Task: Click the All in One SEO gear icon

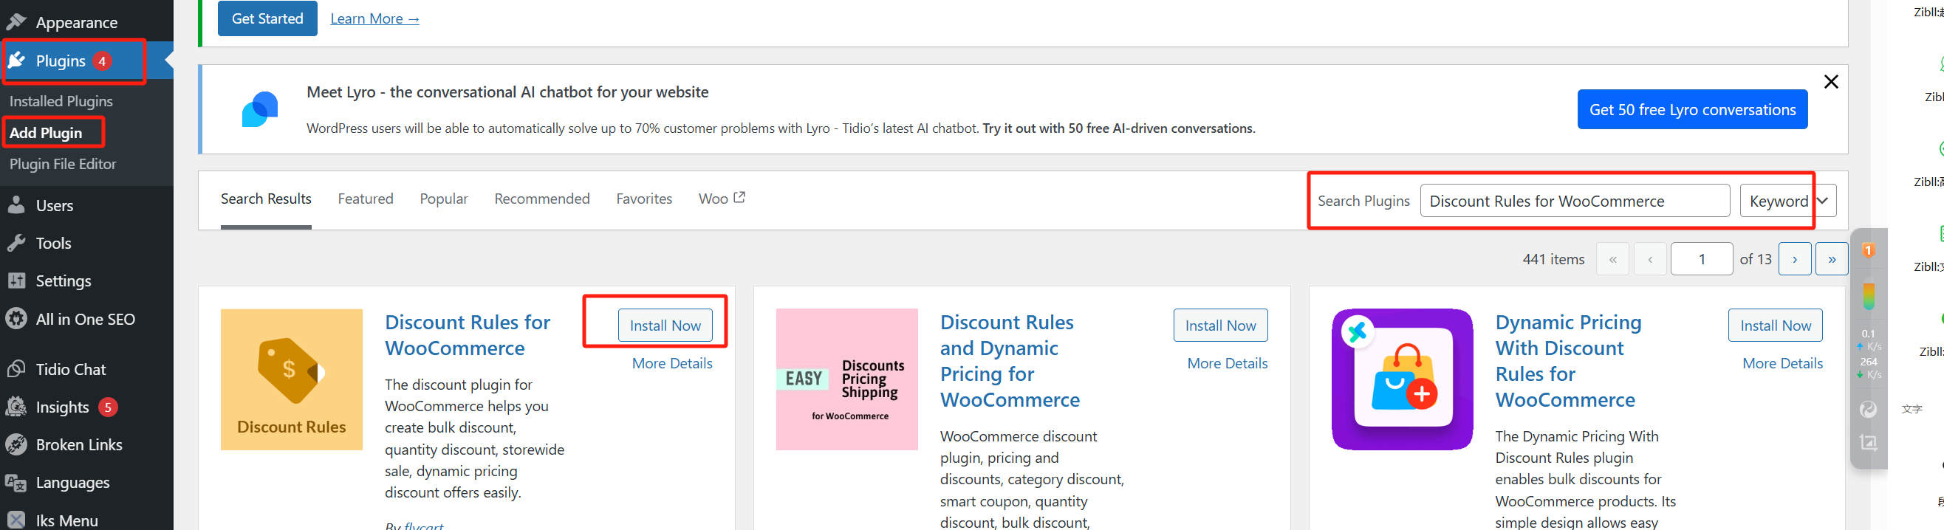Action: (x=16, y=319)
